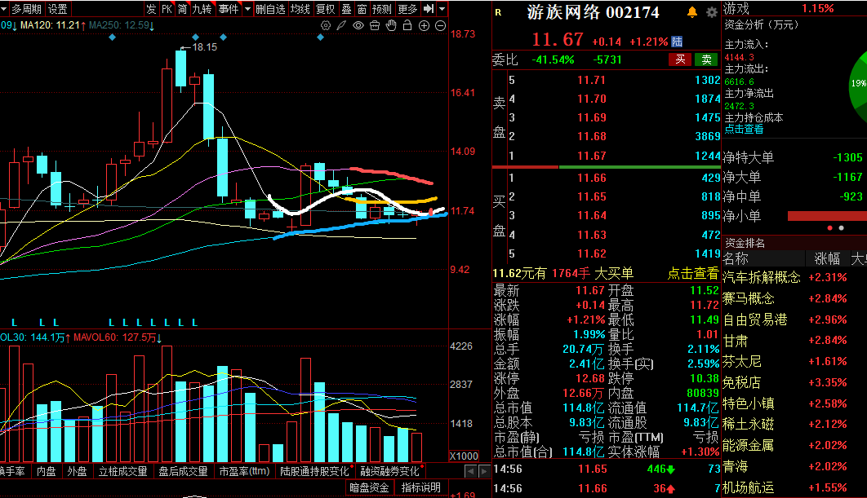Click the 发 toolbar button
The height and width of the screenshot is (498, 867).
tap(151, 9)
